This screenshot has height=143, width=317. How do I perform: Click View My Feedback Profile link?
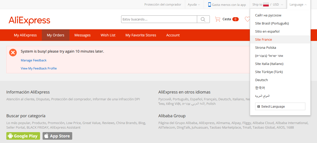point(39,68)
